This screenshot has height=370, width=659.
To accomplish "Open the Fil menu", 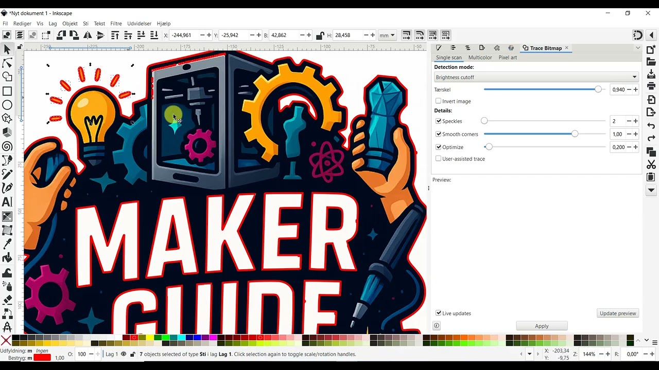I will coord(5,24).
